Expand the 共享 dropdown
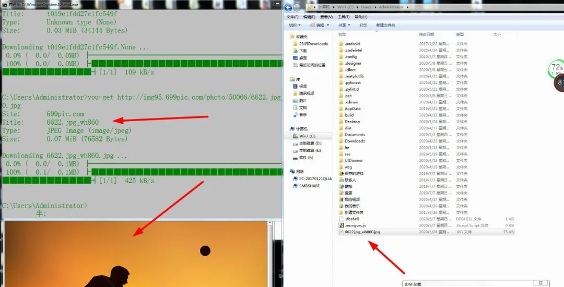 pos(344,25)
